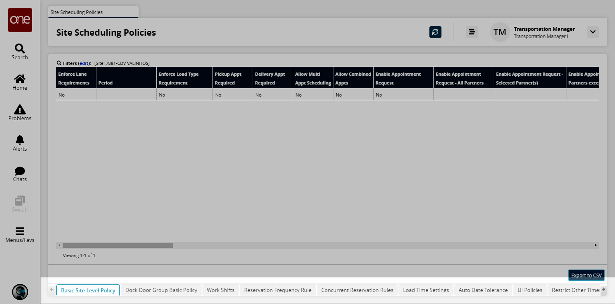
Task: Open the assistant avatar icon at the sidebar bottom
Action: (20, 292)
